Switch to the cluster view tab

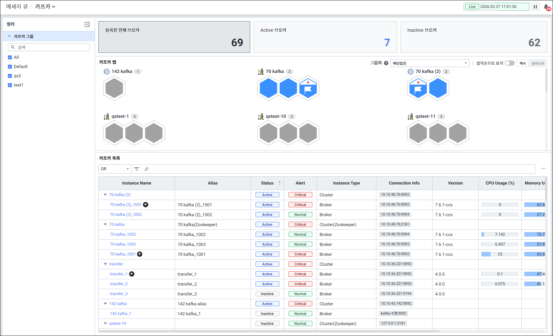click(537, 63)
